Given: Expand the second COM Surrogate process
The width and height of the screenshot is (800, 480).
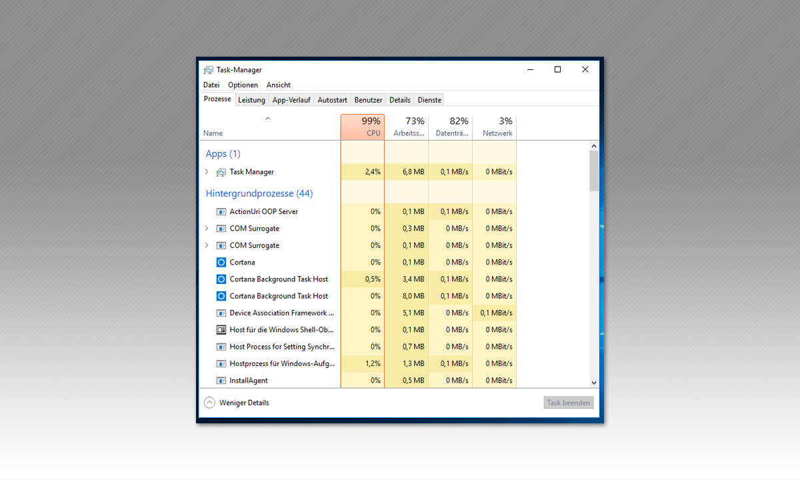Looking at the screenshot, I should click(207, 245).
